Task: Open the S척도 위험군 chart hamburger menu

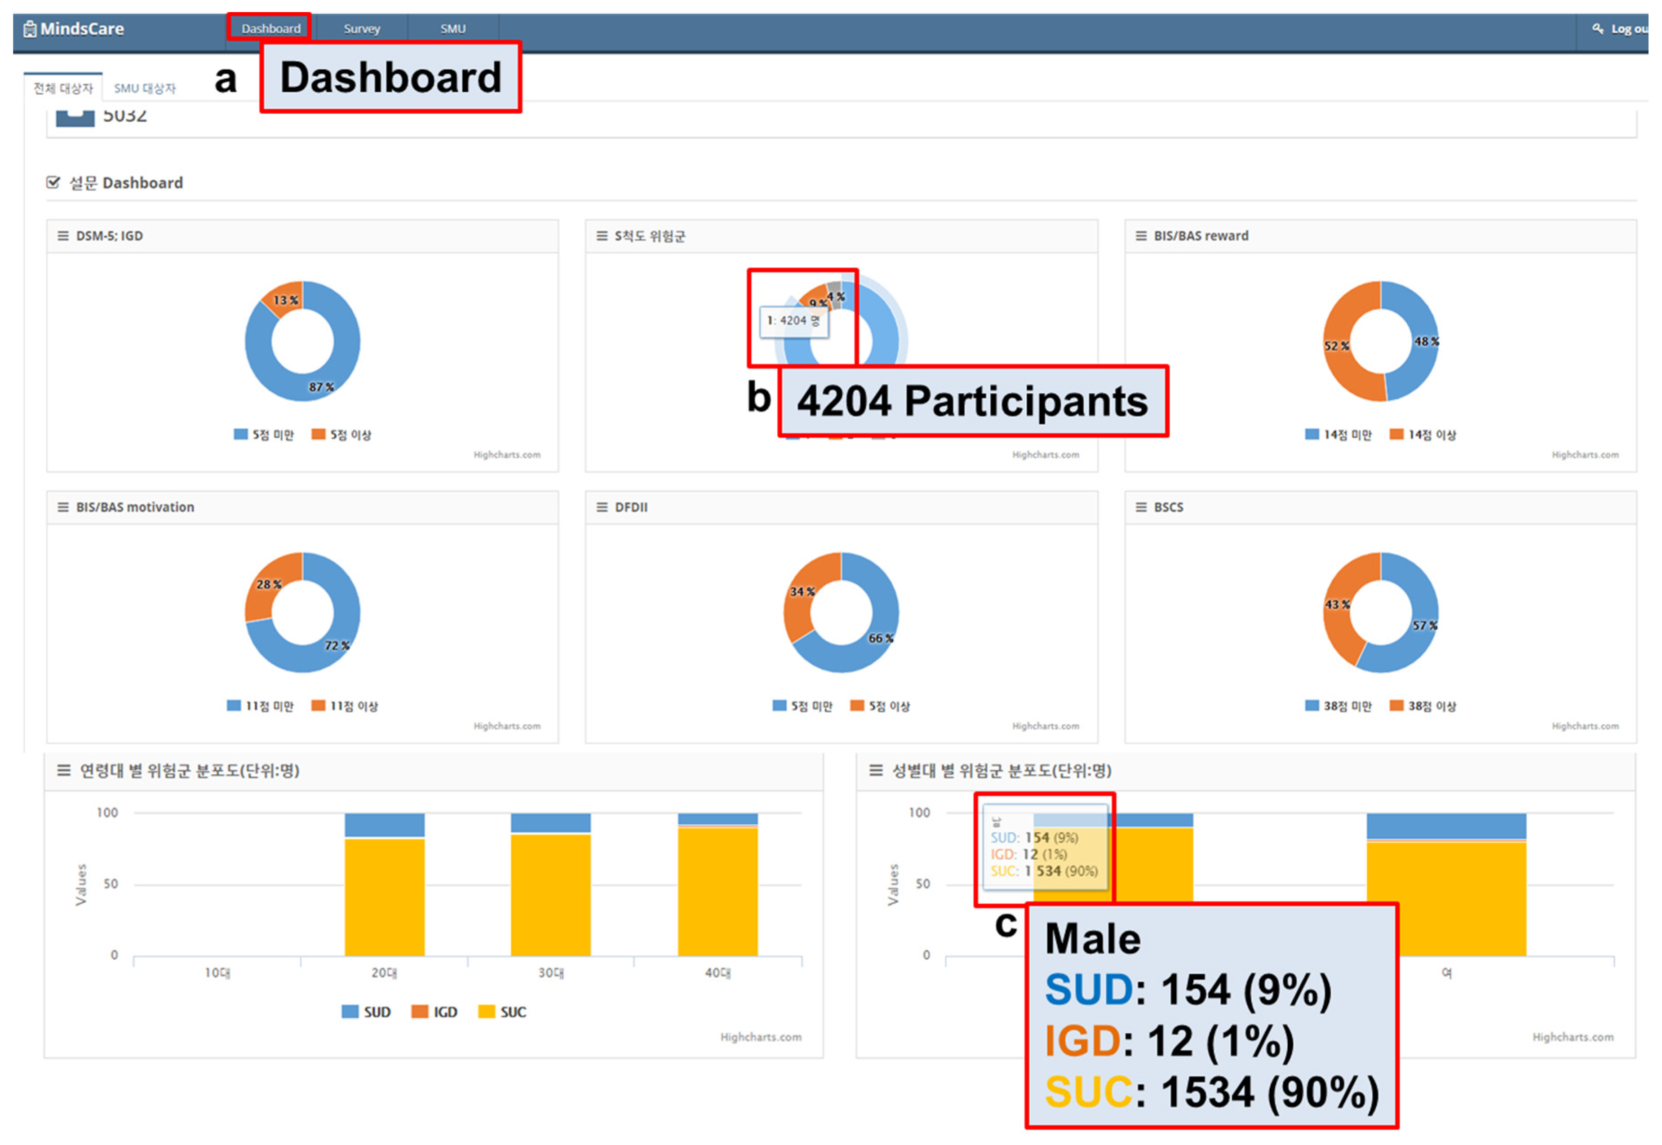Action: coord(602,236)
